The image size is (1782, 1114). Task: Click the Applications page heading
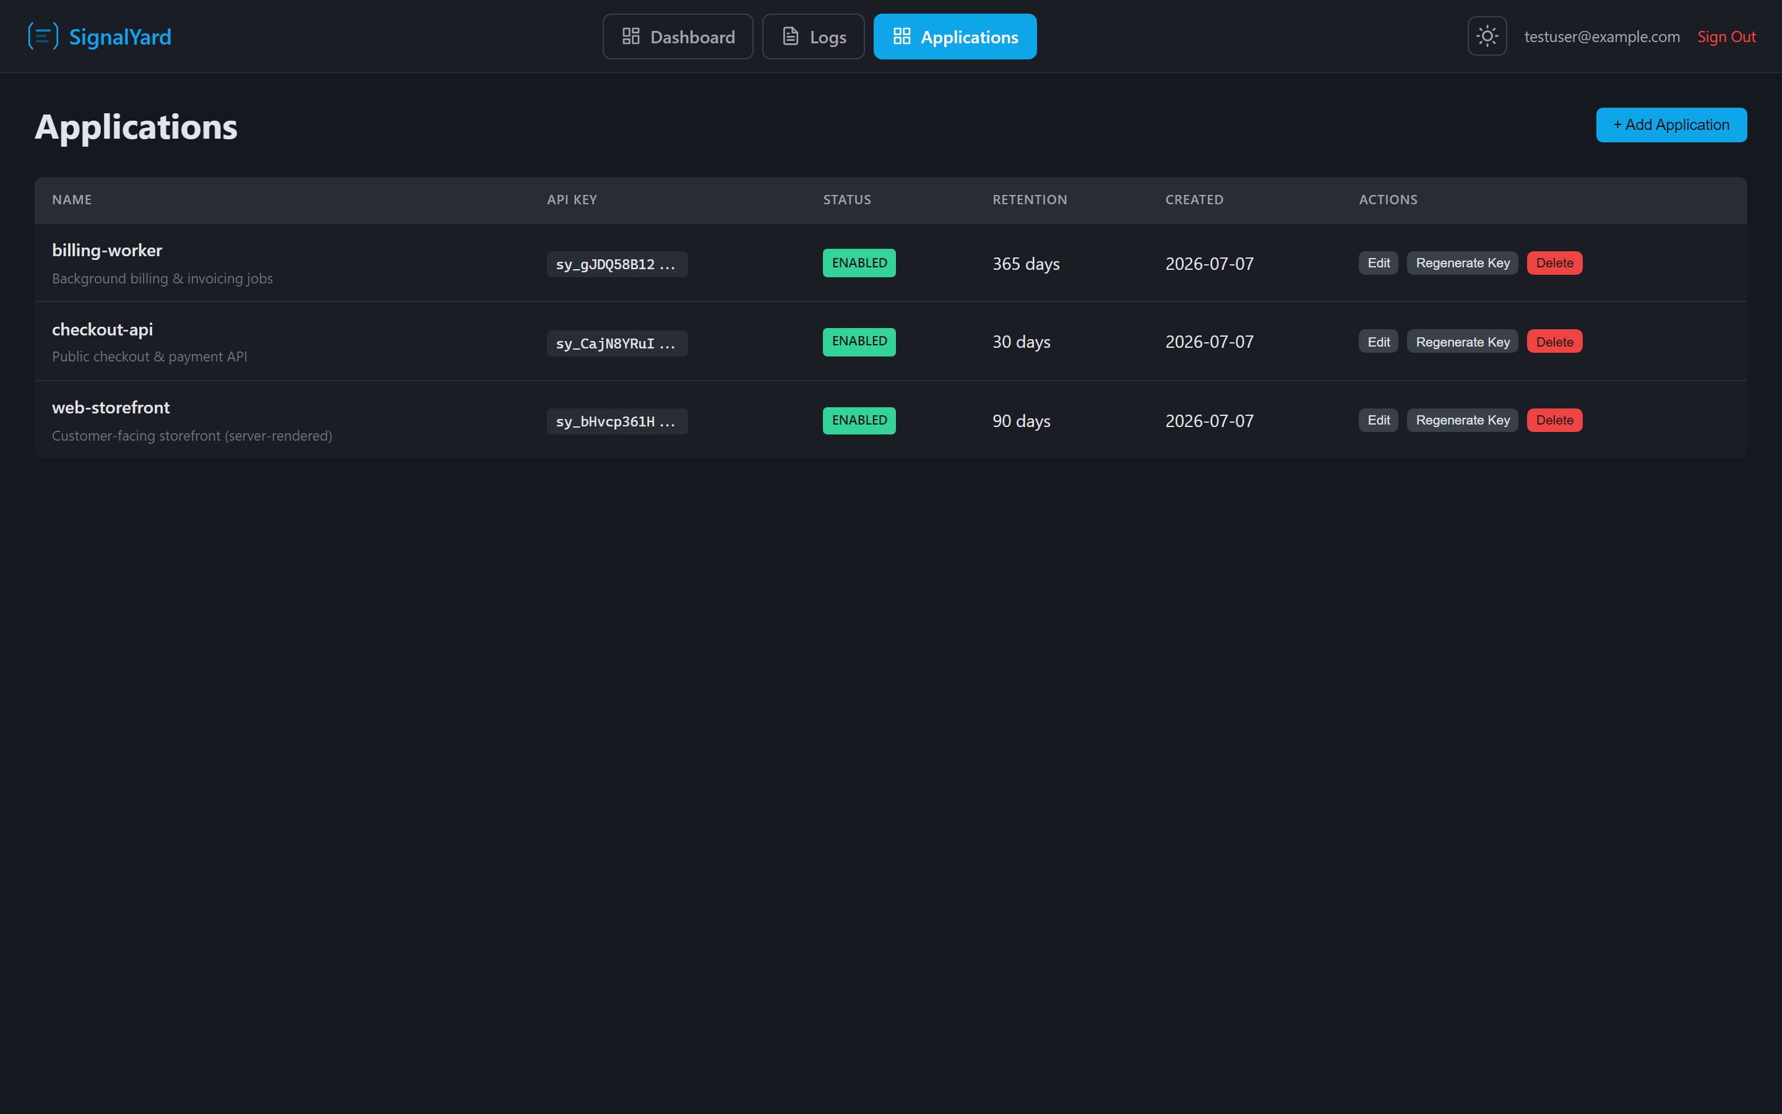click(x=136, y=127)
